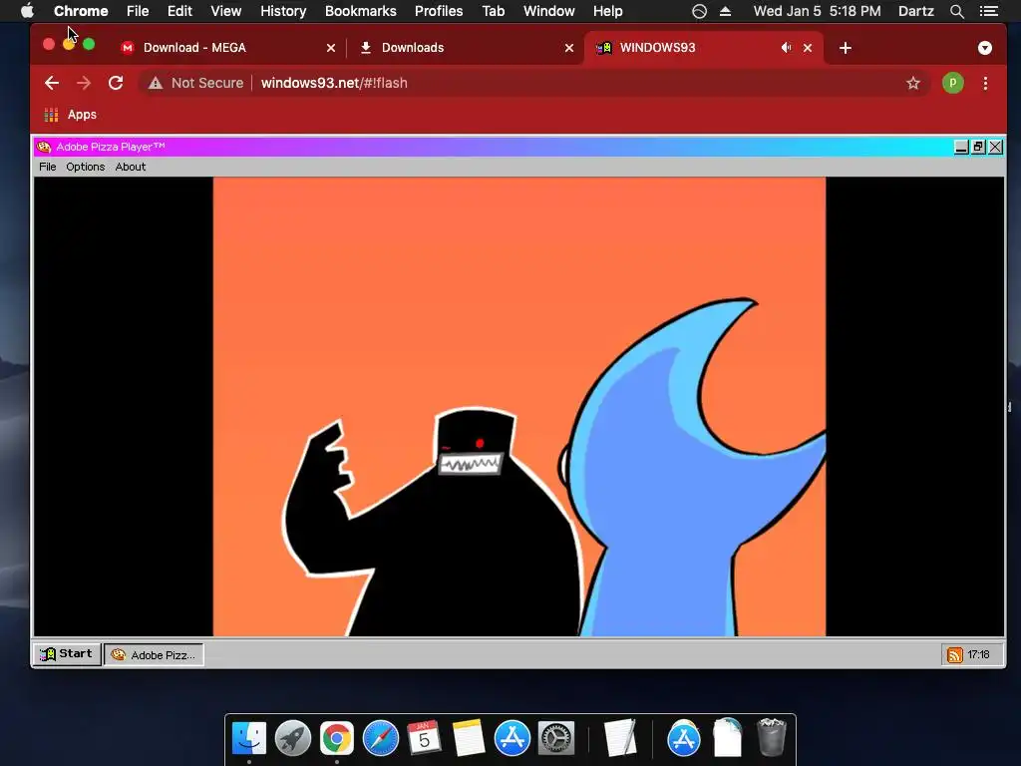1021x766 pixels.
Task: Open the Windows93 Start menu
Action: pyautogui.click(x=67, y=654)
